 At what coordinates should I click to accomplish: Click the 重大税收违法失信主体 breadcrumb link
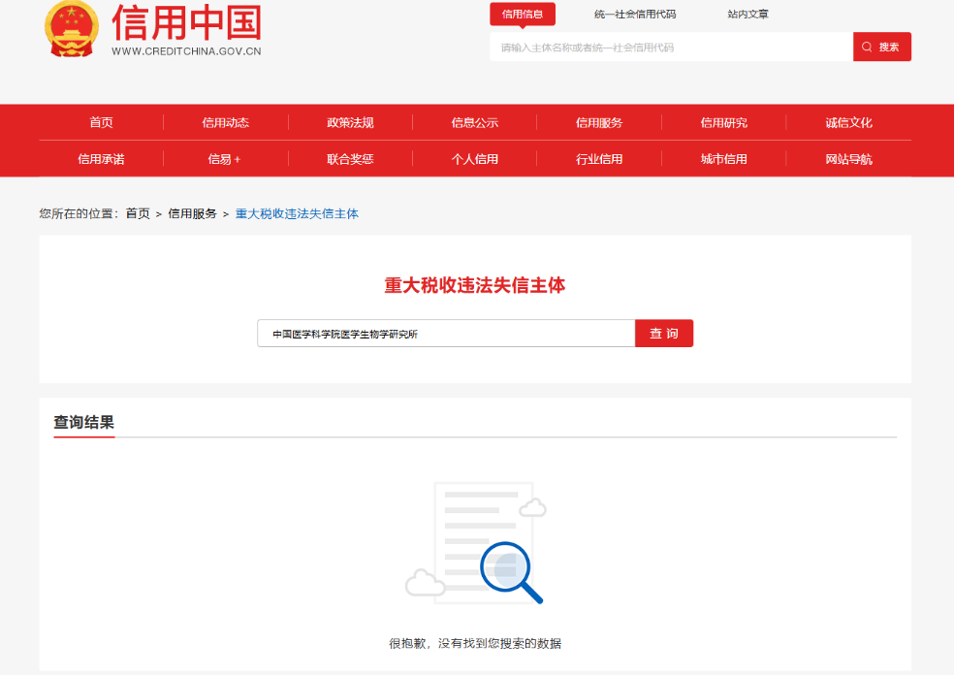pyautogui.click(x=297, y=213)
